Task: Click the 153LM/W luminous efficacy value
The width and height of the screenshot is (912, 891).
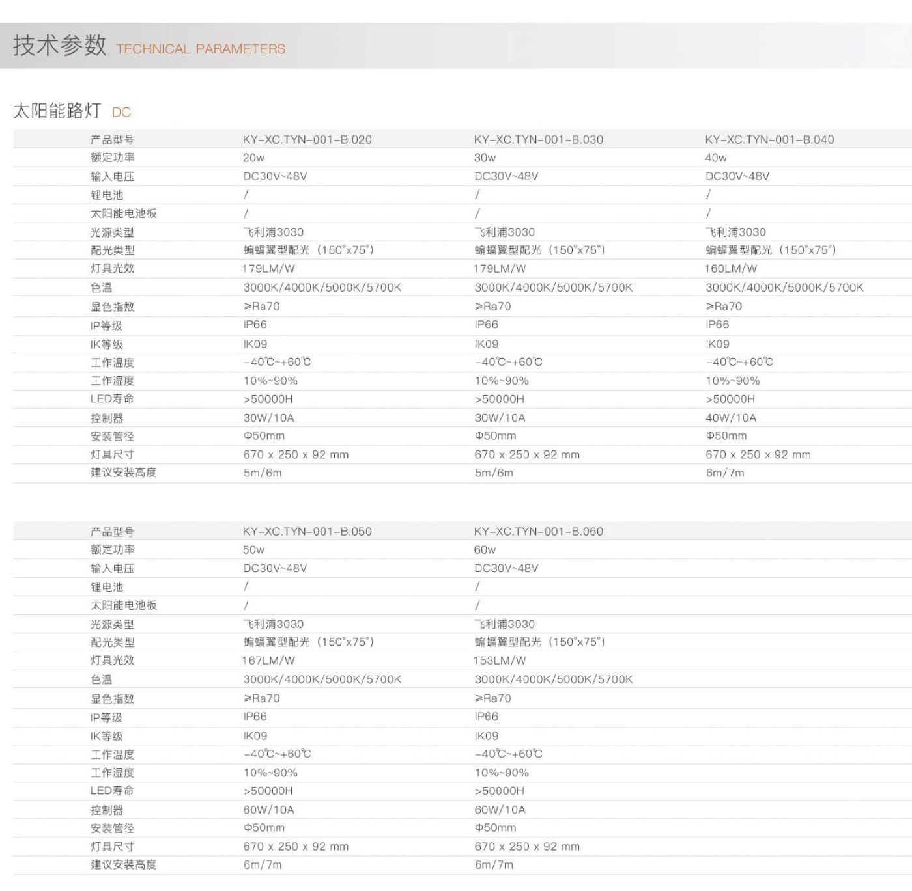Action: (x=499, y=660)
